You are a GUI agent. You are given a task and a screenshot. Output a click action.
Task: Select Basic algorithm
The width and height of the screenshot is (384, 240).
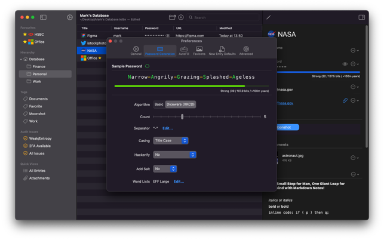(x=159, y=104)
